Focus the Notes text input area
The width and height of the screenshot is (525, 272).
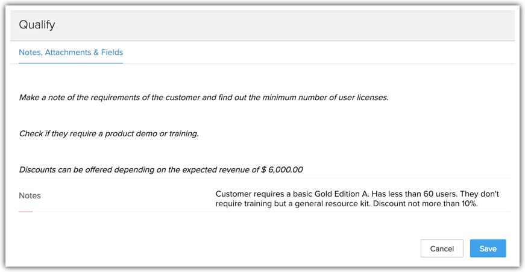[x=362, y=198]
